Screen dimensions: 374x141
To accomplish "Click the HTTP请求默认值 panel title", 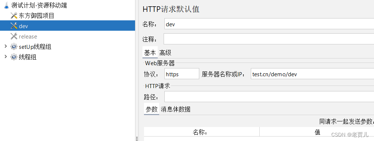I will [x=171, y=9].
